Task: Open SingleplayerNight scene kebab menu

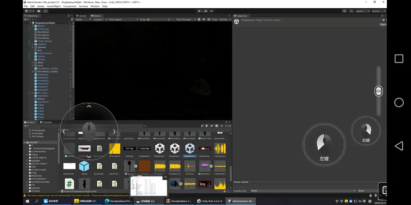Action: (x=70, y=23)
